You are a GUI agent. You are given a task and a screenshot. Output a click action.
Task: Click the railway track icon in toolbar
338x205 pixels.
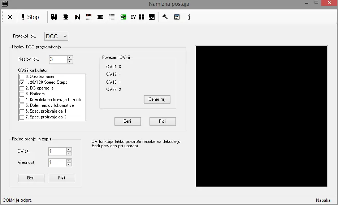[100, 17]
